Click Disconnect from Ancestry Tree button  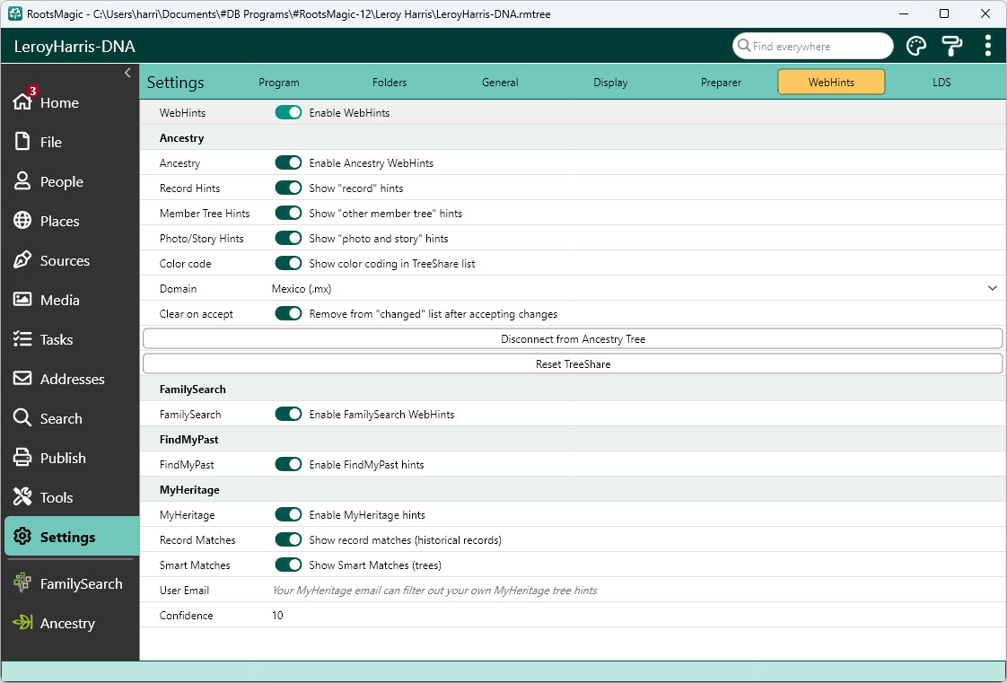(573, 339)
